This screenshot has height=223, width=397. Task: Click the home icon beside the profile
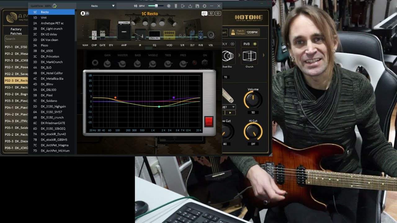(87, 13)
